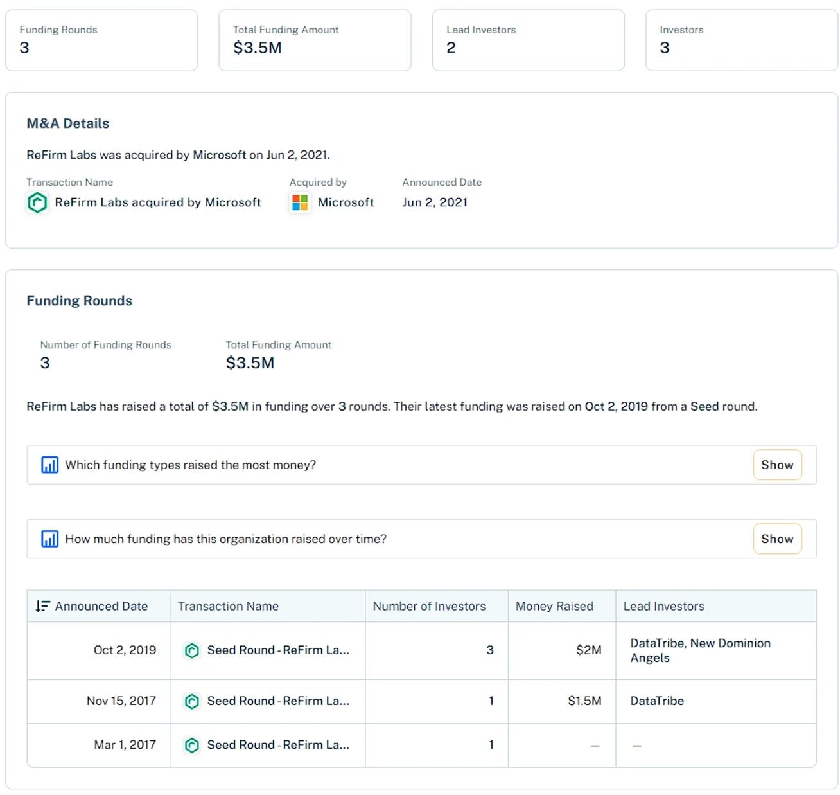This screenshot has width=840, height=795.
Task: Click ReFirm logo in the Mar 1, 2017 row
Action: pyautogui.click(x=191, y=745)
